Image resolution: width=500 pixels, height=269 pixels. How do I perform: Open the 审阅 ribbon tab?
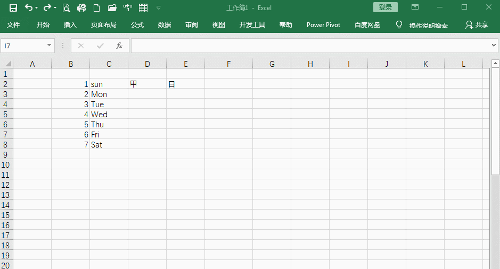pos(192,25)
